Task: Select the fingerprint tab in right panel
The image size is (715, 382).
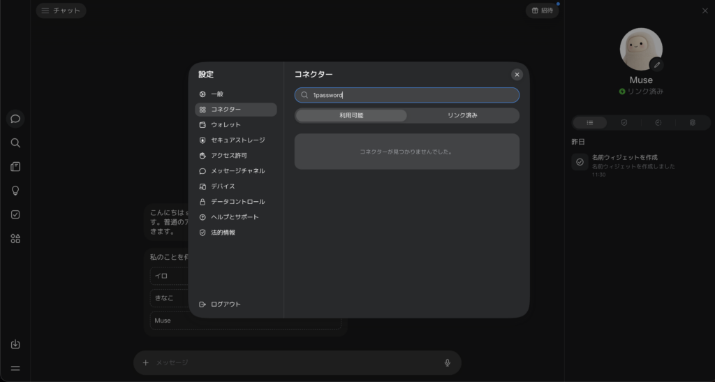Action: (x=692, y=123)
